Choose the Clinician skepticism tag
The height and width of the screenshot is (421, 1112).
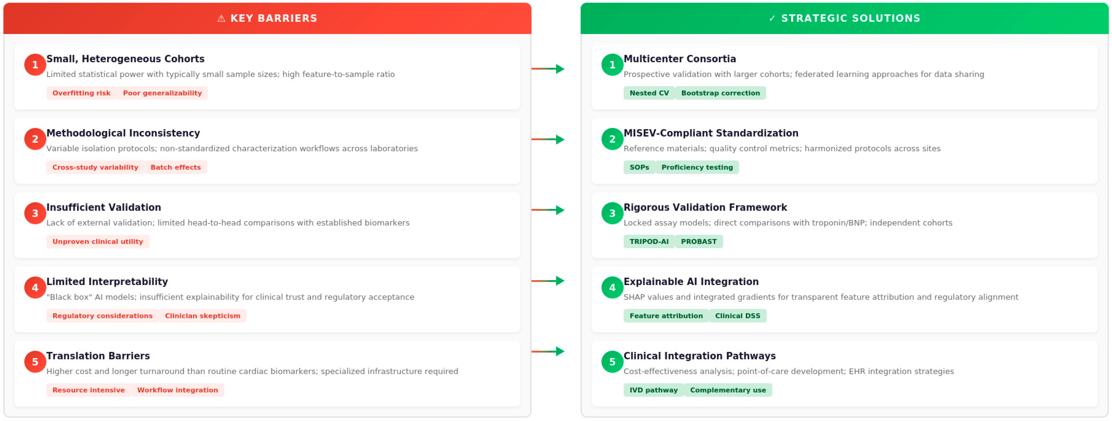click(x=202, y=315)
